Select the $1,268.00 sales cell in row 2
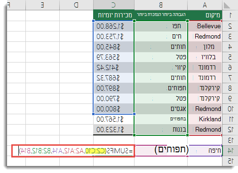 tap(114, 26)
